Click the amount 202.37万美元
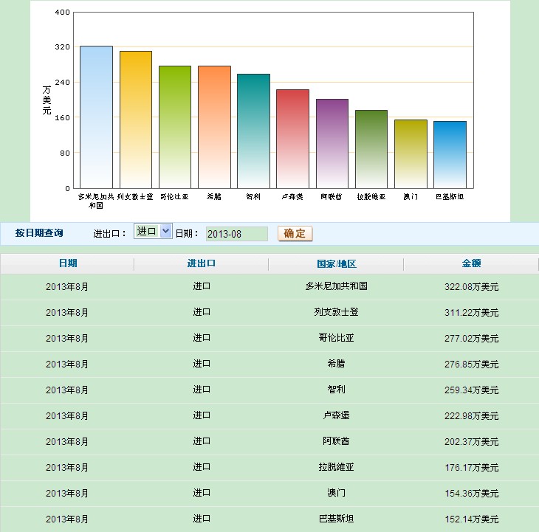The image size is (539, 532). coord(471,442)
